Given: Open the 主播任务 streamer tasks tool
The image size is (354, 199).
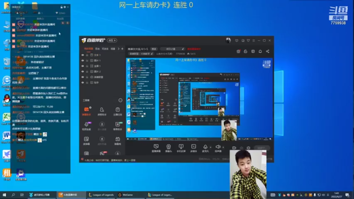Looking at the screenshot, I should [x=118, y=111].
